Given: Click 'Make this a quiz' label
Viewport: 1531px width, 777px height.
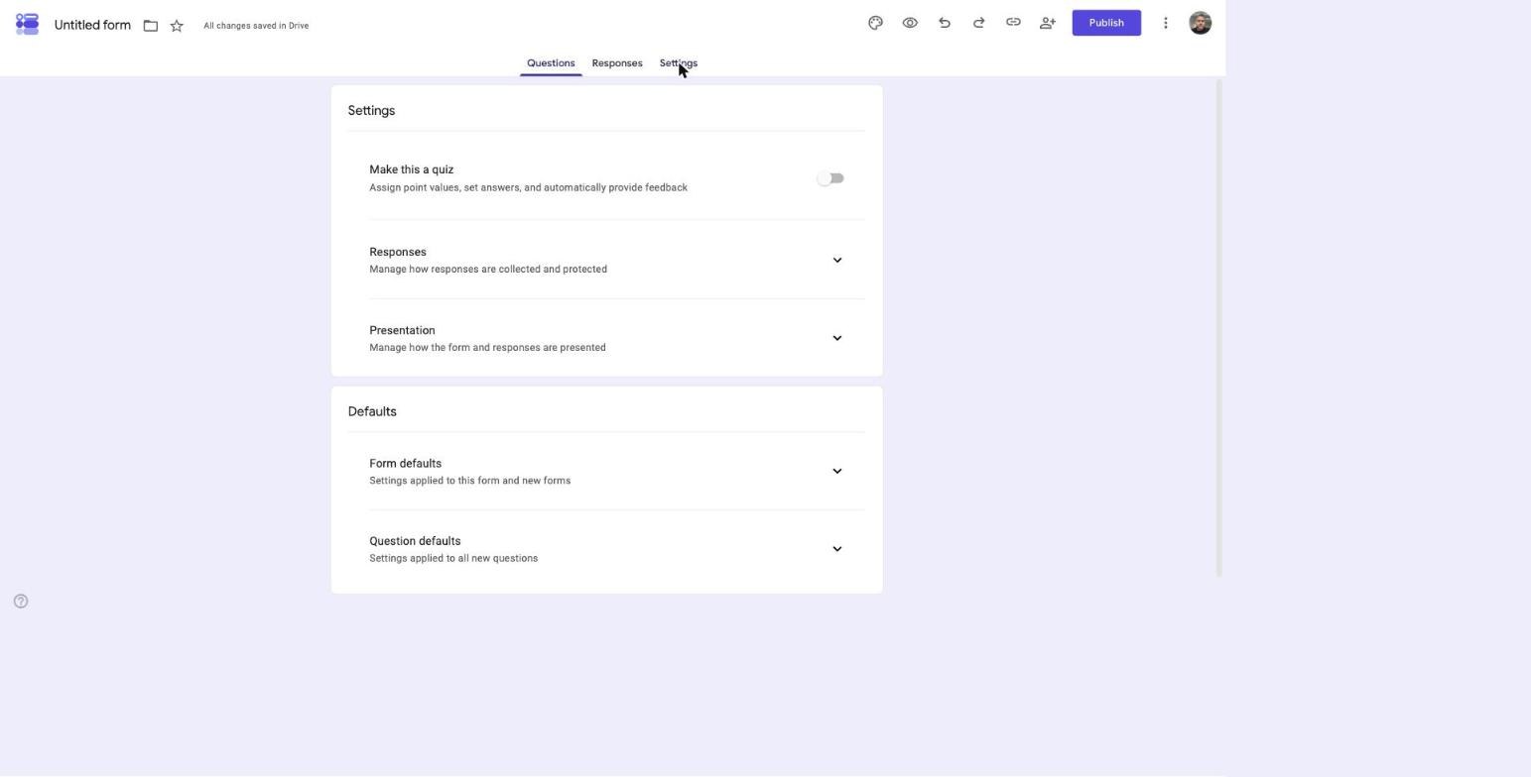Looking at the screenshot, I should [x=411, y=169].
